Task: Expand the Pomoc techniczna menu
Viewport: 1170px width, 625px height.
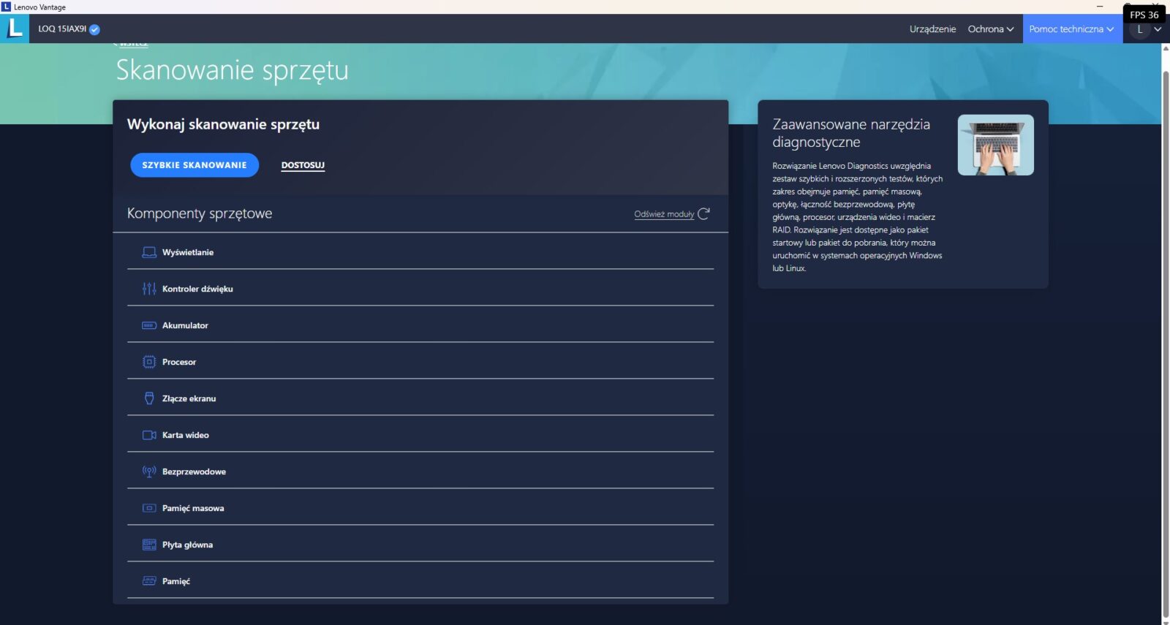Action: [x=1071, y=29]
